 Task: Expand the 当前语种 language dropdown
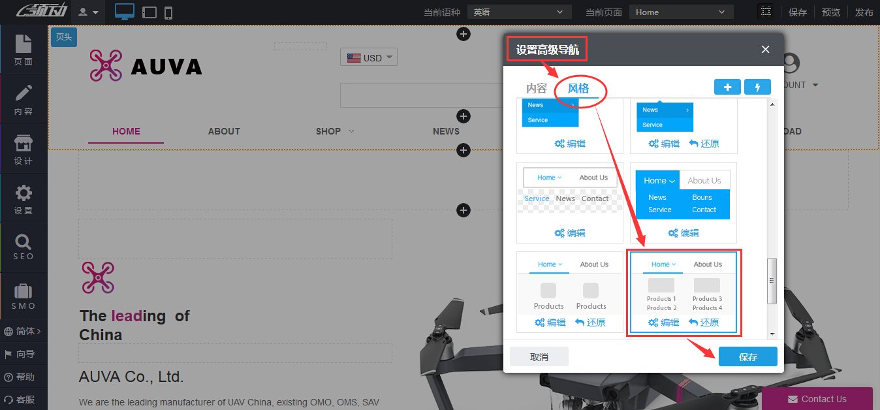pos(519,12)
